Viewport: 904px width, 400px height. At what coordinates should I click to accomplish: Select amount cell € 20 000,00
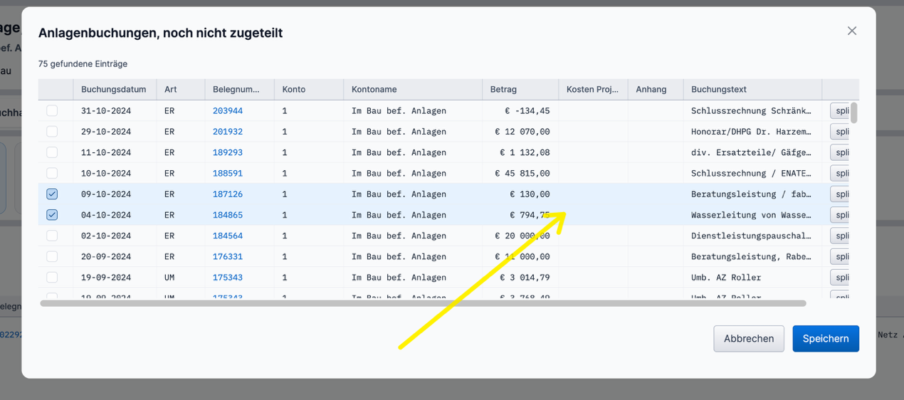coord(520,236)
